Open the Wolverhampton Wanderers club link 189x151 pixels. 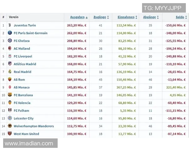click(34, 126)
